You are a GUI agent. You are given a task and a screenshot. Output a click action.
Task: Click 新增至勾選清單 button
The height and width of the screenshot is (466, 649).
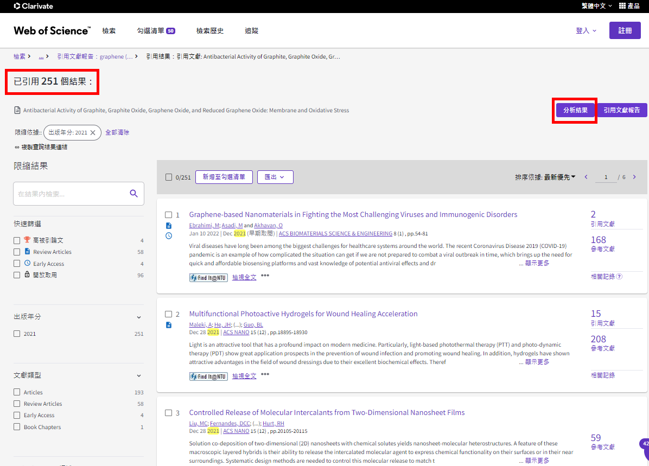point(224,177)
